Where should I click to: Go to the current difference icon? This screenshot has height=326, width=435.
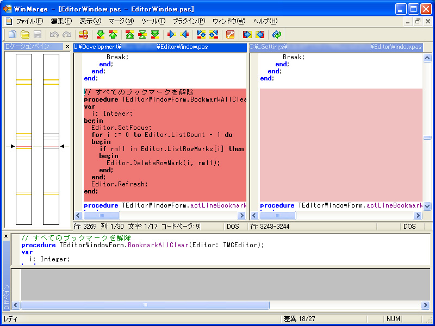click(x=142, y=34)
